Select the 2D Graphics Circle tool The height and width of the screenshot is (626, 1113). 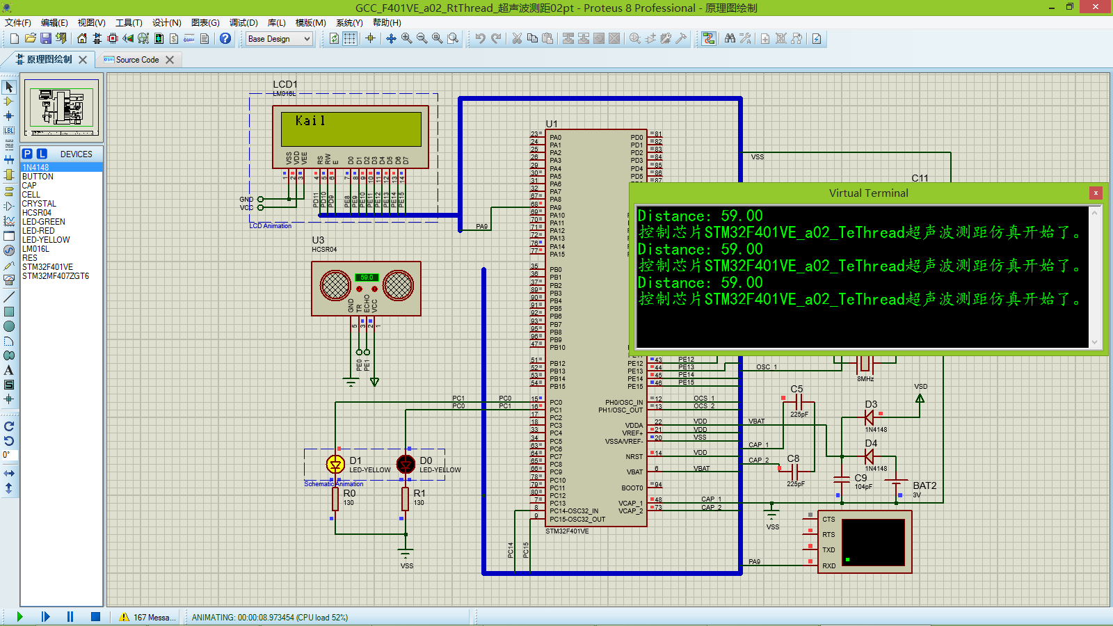click(9, 326)
